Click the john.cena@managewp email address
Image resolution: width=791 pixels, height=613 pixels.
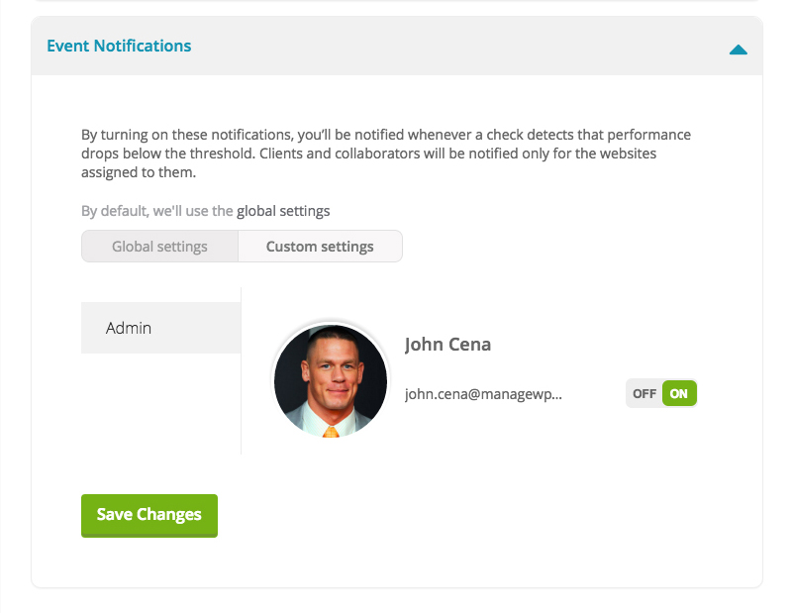click(x=483, y=393)
